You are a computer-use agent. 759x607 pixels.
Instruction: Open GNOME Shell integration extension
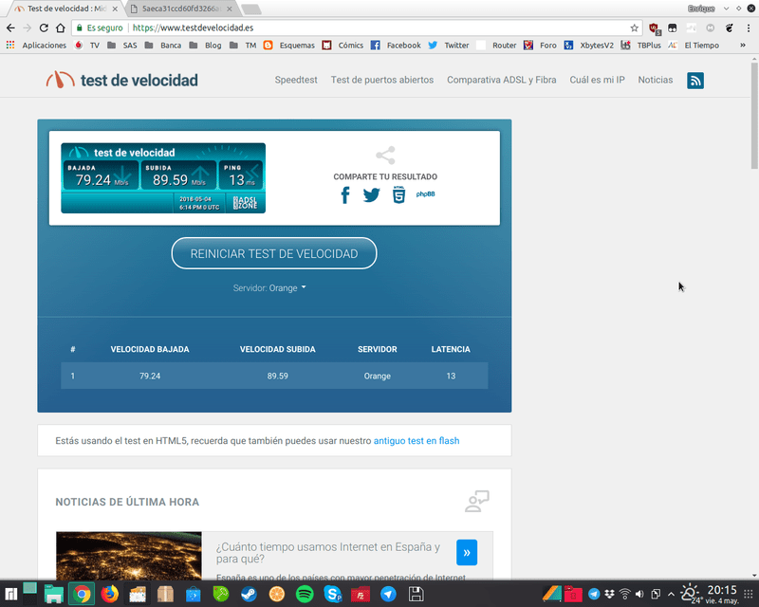[730, 28]
